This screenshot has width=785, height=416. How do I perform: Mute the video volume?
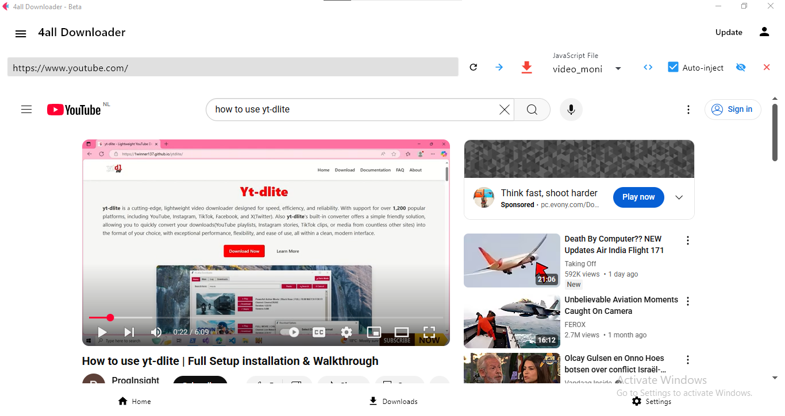(156, 332)
